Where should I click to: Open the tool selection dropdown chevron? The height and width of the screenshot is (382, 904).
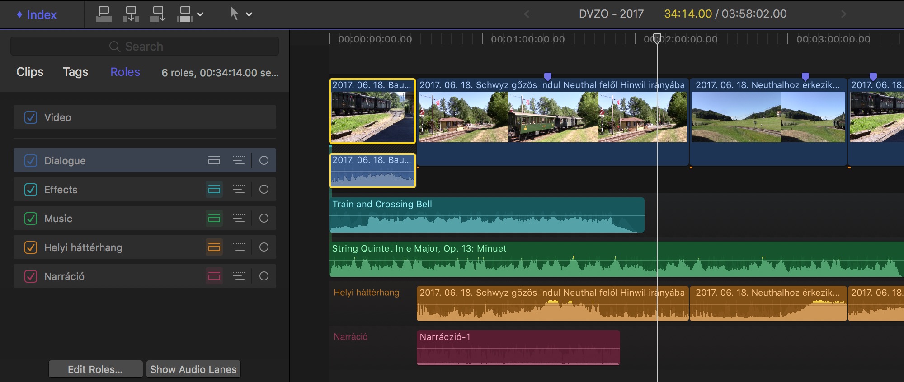click(x=249, y=14)
